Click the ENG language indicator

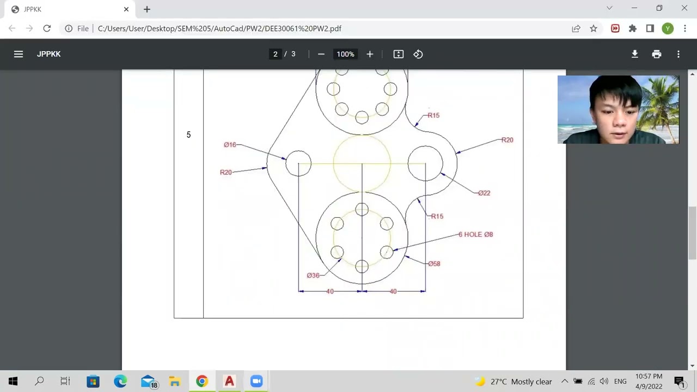620,382
